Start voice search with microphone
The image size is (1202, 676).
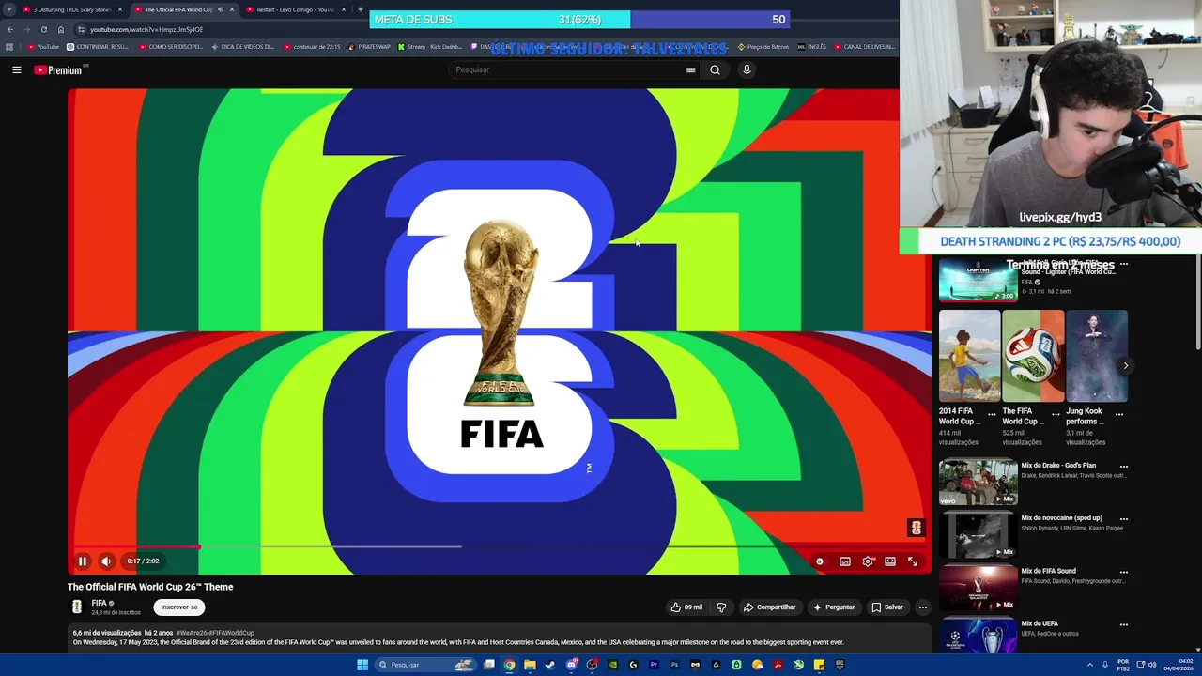[747, 69]
